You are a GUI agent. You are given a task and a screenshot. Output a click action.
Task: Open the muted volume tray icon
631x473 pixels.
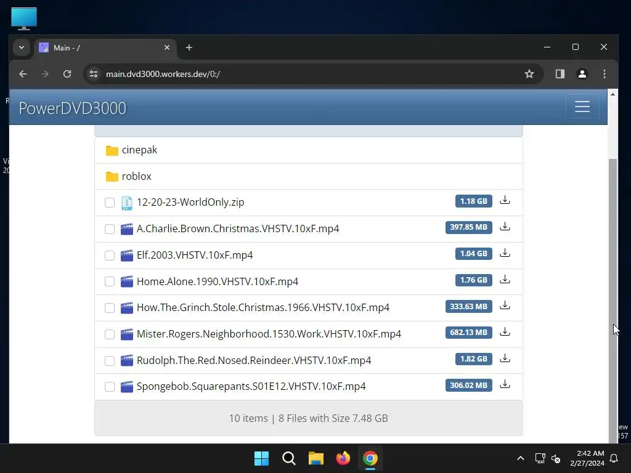point(556,458)
